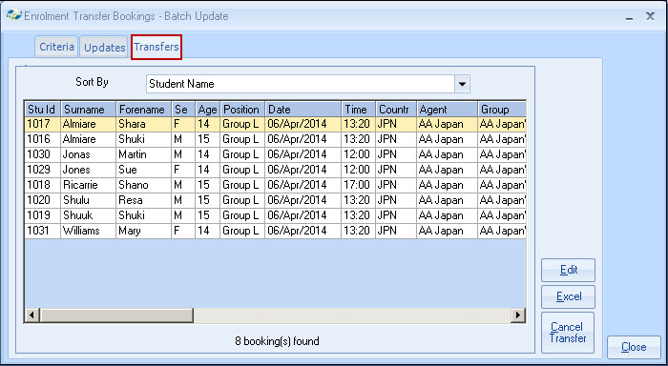Select student ID 1020 cell
Viewport: 668px width, 366px height.
pyautogui.click(x=43, y=200)
